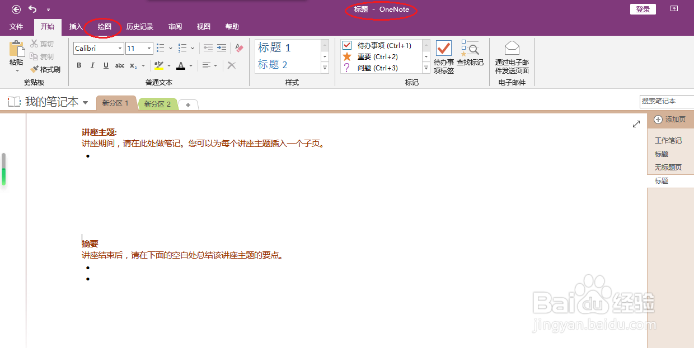This screenshot has width=694, height=348.
Task: Switch to the 插入 Insert tab
Action: 76,27
